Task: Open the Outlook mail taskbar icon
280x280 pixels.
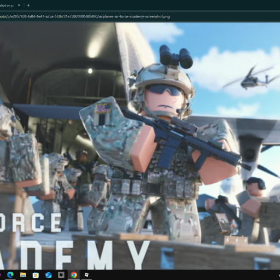Action: (48, 275)
